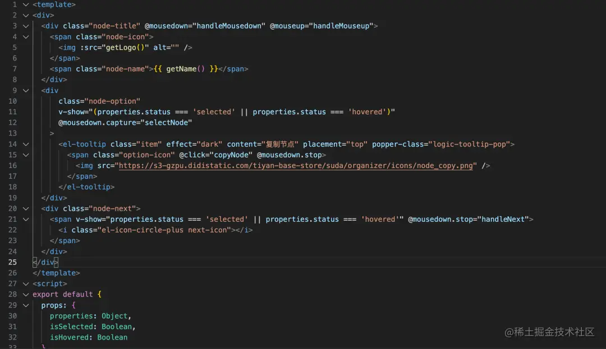
Task: Click the 'selected' string on line 21
Action: tap(227, 220)
